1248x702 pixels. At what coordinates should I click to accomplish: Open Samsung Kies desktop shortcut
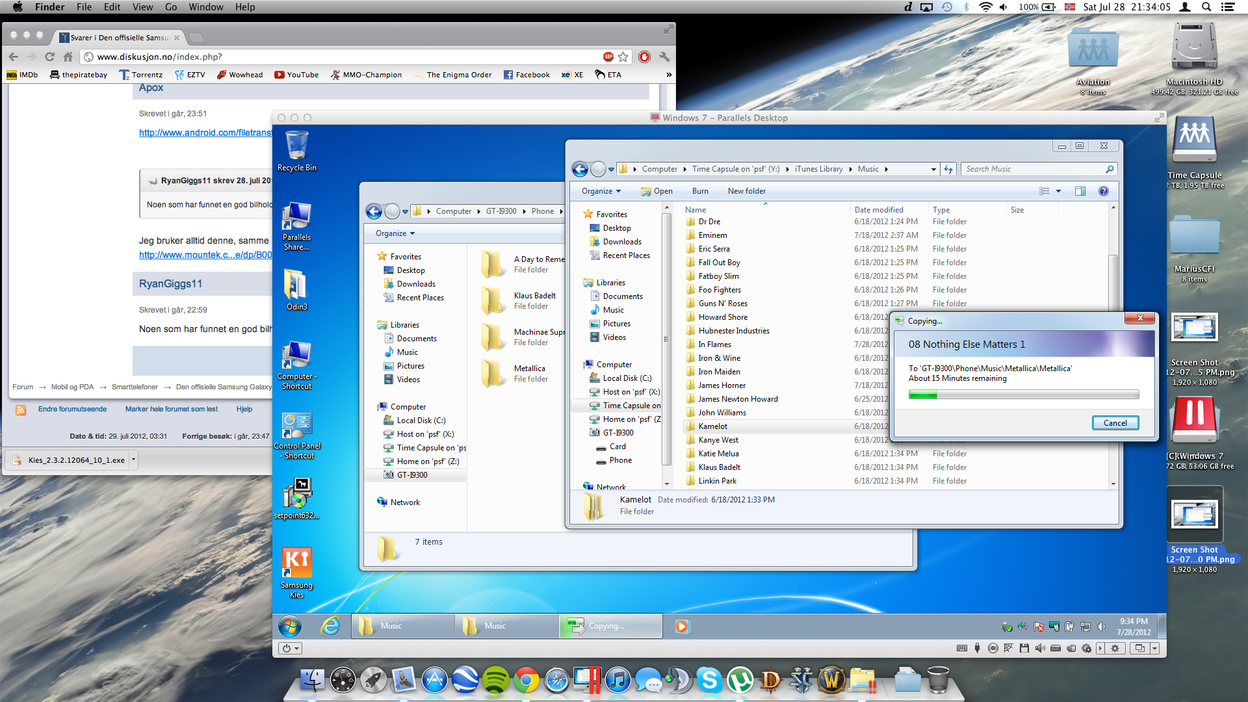(297, 572)
